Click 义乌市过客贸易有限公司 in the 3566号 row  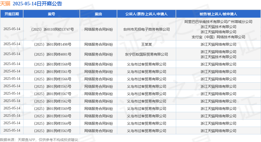147,79
